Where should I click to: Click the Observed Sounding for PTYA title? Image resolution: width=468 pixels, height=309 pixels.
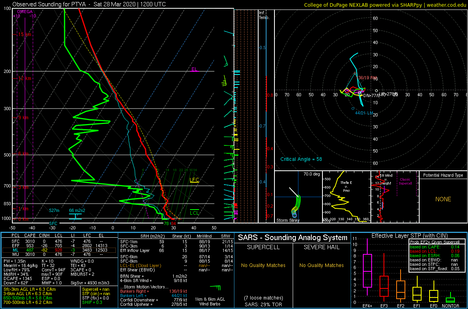(90, 4)
